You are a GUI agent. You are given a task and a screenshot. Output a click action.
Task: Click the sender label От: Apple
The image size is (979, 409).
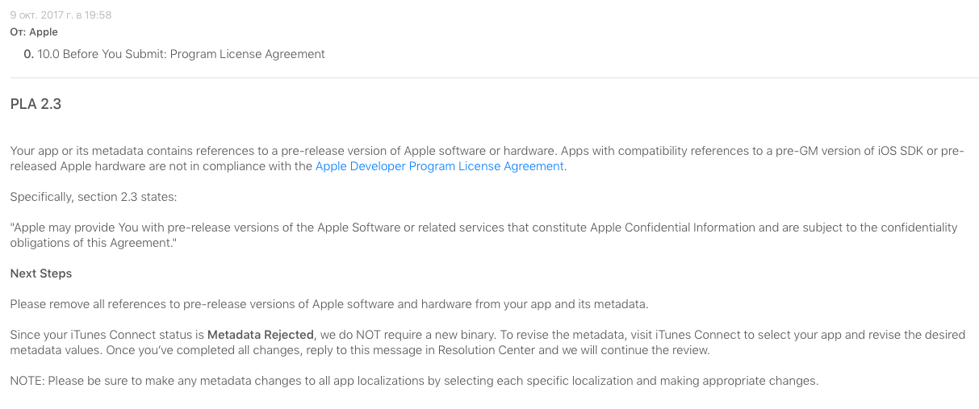[34, 32]
